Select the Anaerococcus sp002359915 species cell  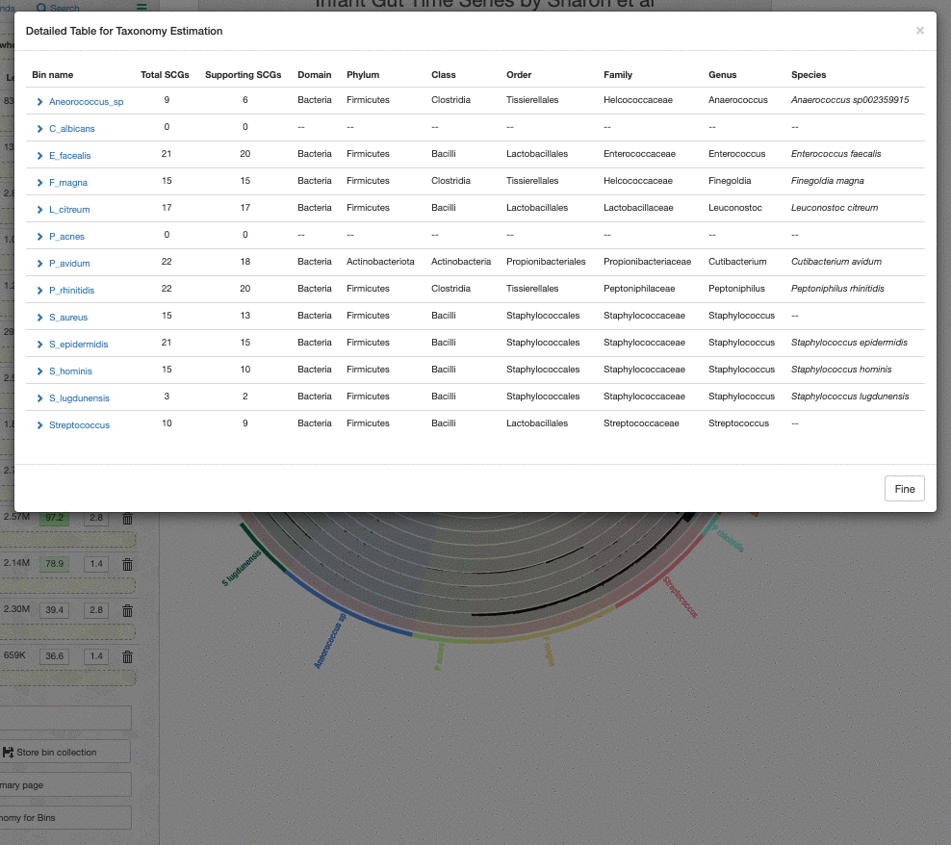(850, 100)
